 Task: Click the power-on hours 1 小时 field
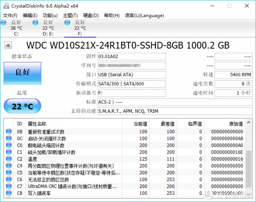233,93
